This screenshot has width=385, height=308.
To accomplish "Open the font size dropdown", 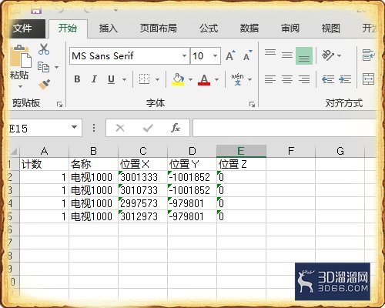I will 215,55.
